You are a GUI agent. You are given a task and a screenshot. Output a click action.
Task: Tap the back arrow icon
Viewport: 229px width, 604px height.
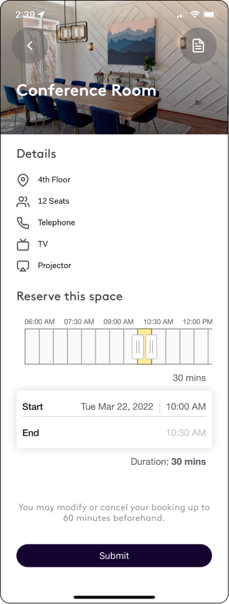(x=30, y=46)
